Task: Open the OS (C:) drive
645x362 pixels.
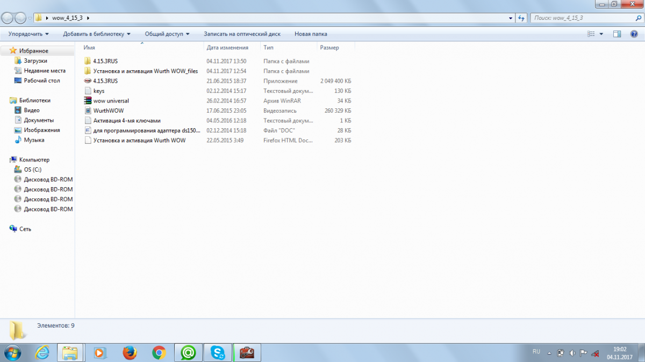Action: click(x=33, y=169)
